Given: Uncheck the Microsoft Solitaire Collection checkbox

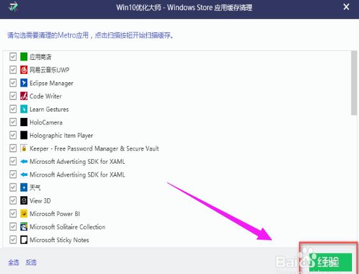Looking at the screenshot, I should (13, 227).
